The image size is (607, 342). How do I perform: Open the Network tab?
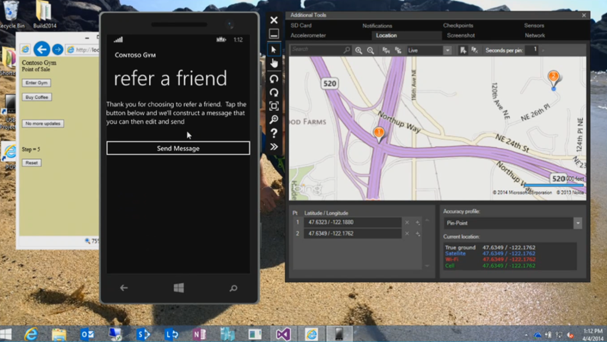click(535, 35)
